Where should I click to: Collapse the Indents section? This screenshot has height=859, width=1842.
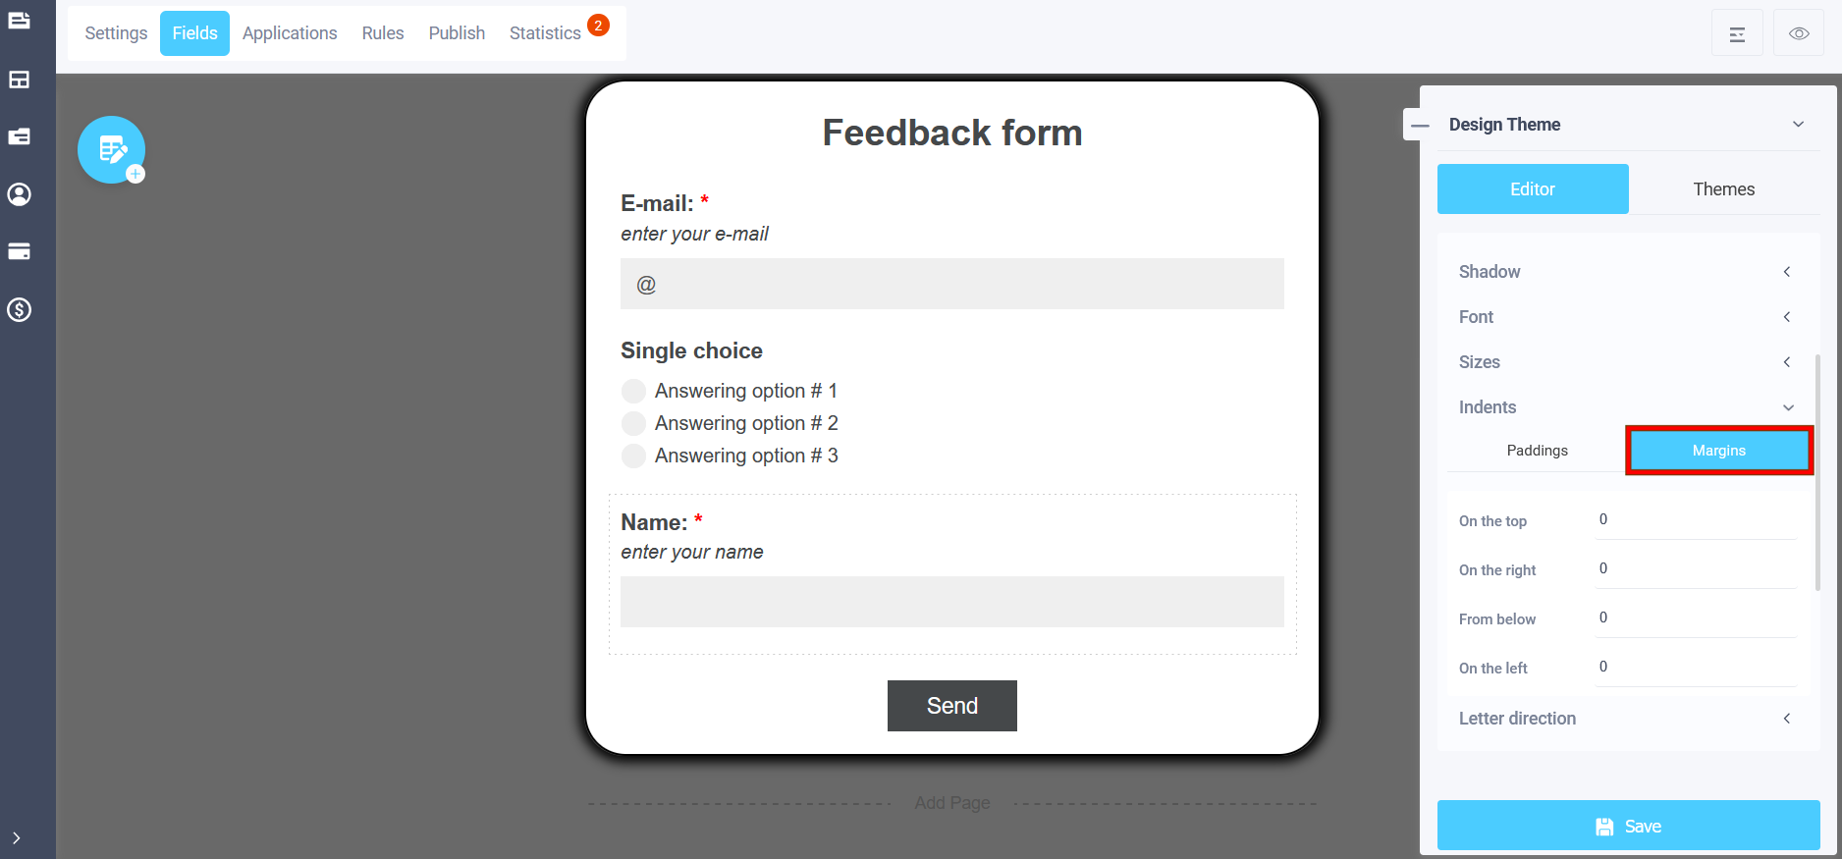click(x=1628, y=407)
